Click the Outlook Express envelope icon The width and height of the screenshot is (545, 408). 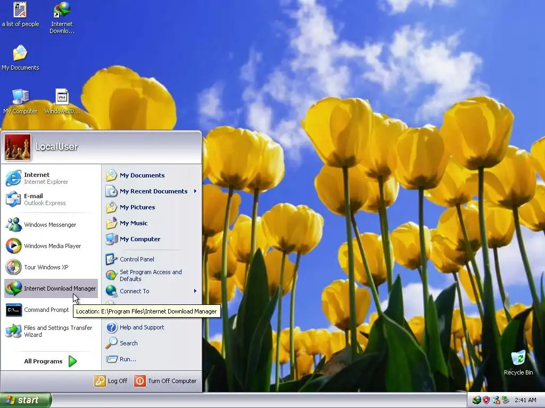point(13,200)
